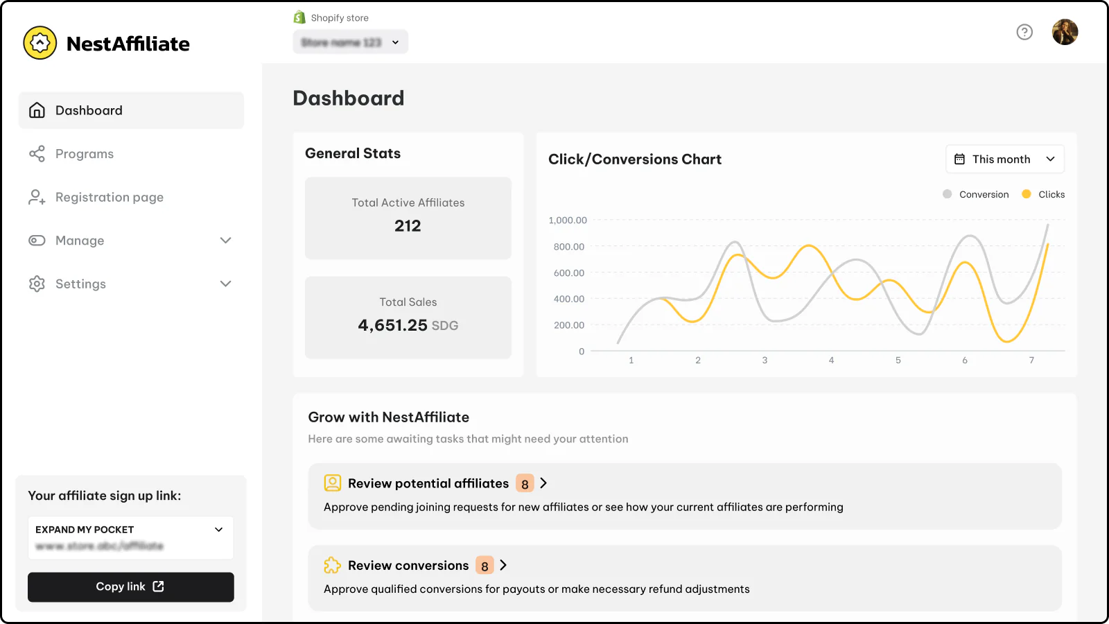
Task: Click the NestAffiliate brand name
Action: coord(128,44)
